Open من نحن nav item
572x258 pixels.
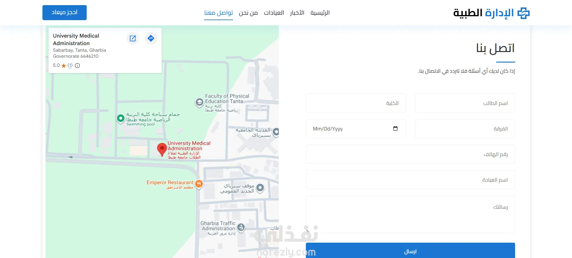pos(248,13)
